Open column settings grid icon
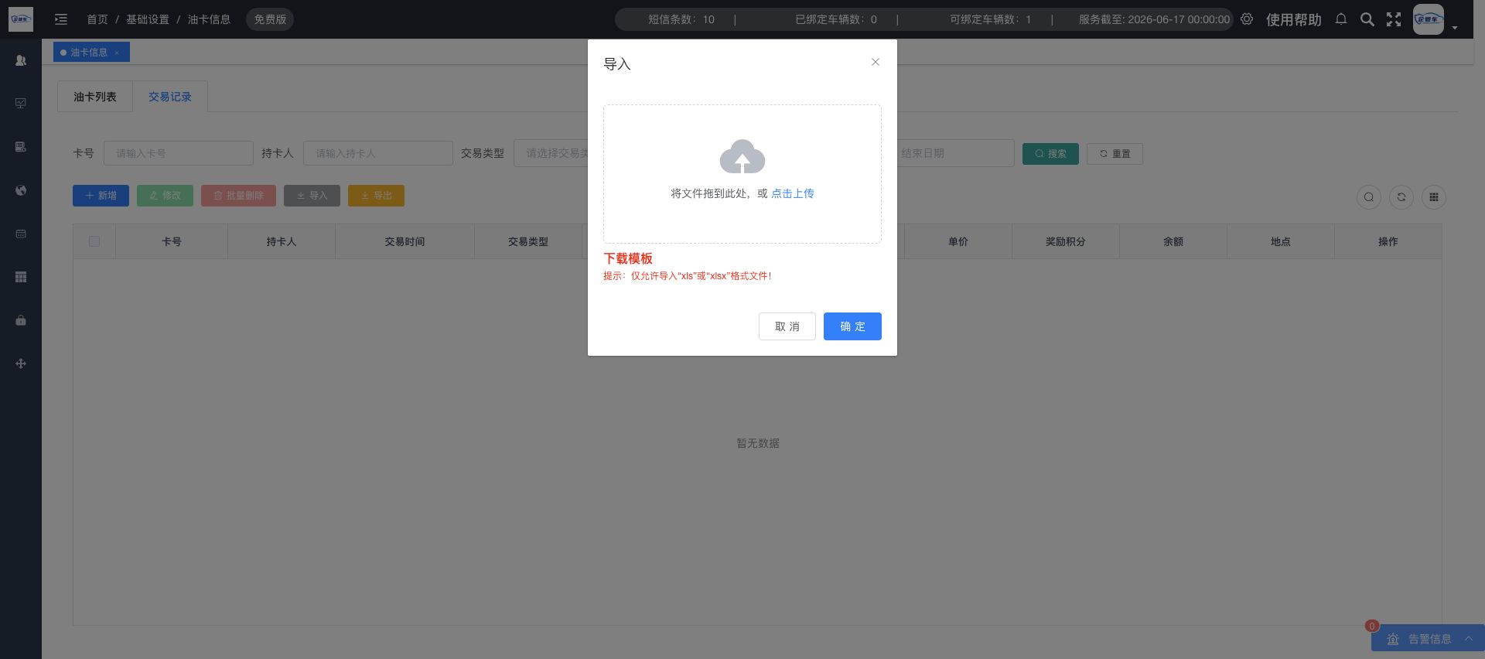Viewport: 1485px width, 659px height. point(1434,197)
